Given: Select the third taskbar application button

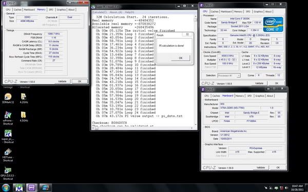Looking at the screenshot, I should [45, 188].
